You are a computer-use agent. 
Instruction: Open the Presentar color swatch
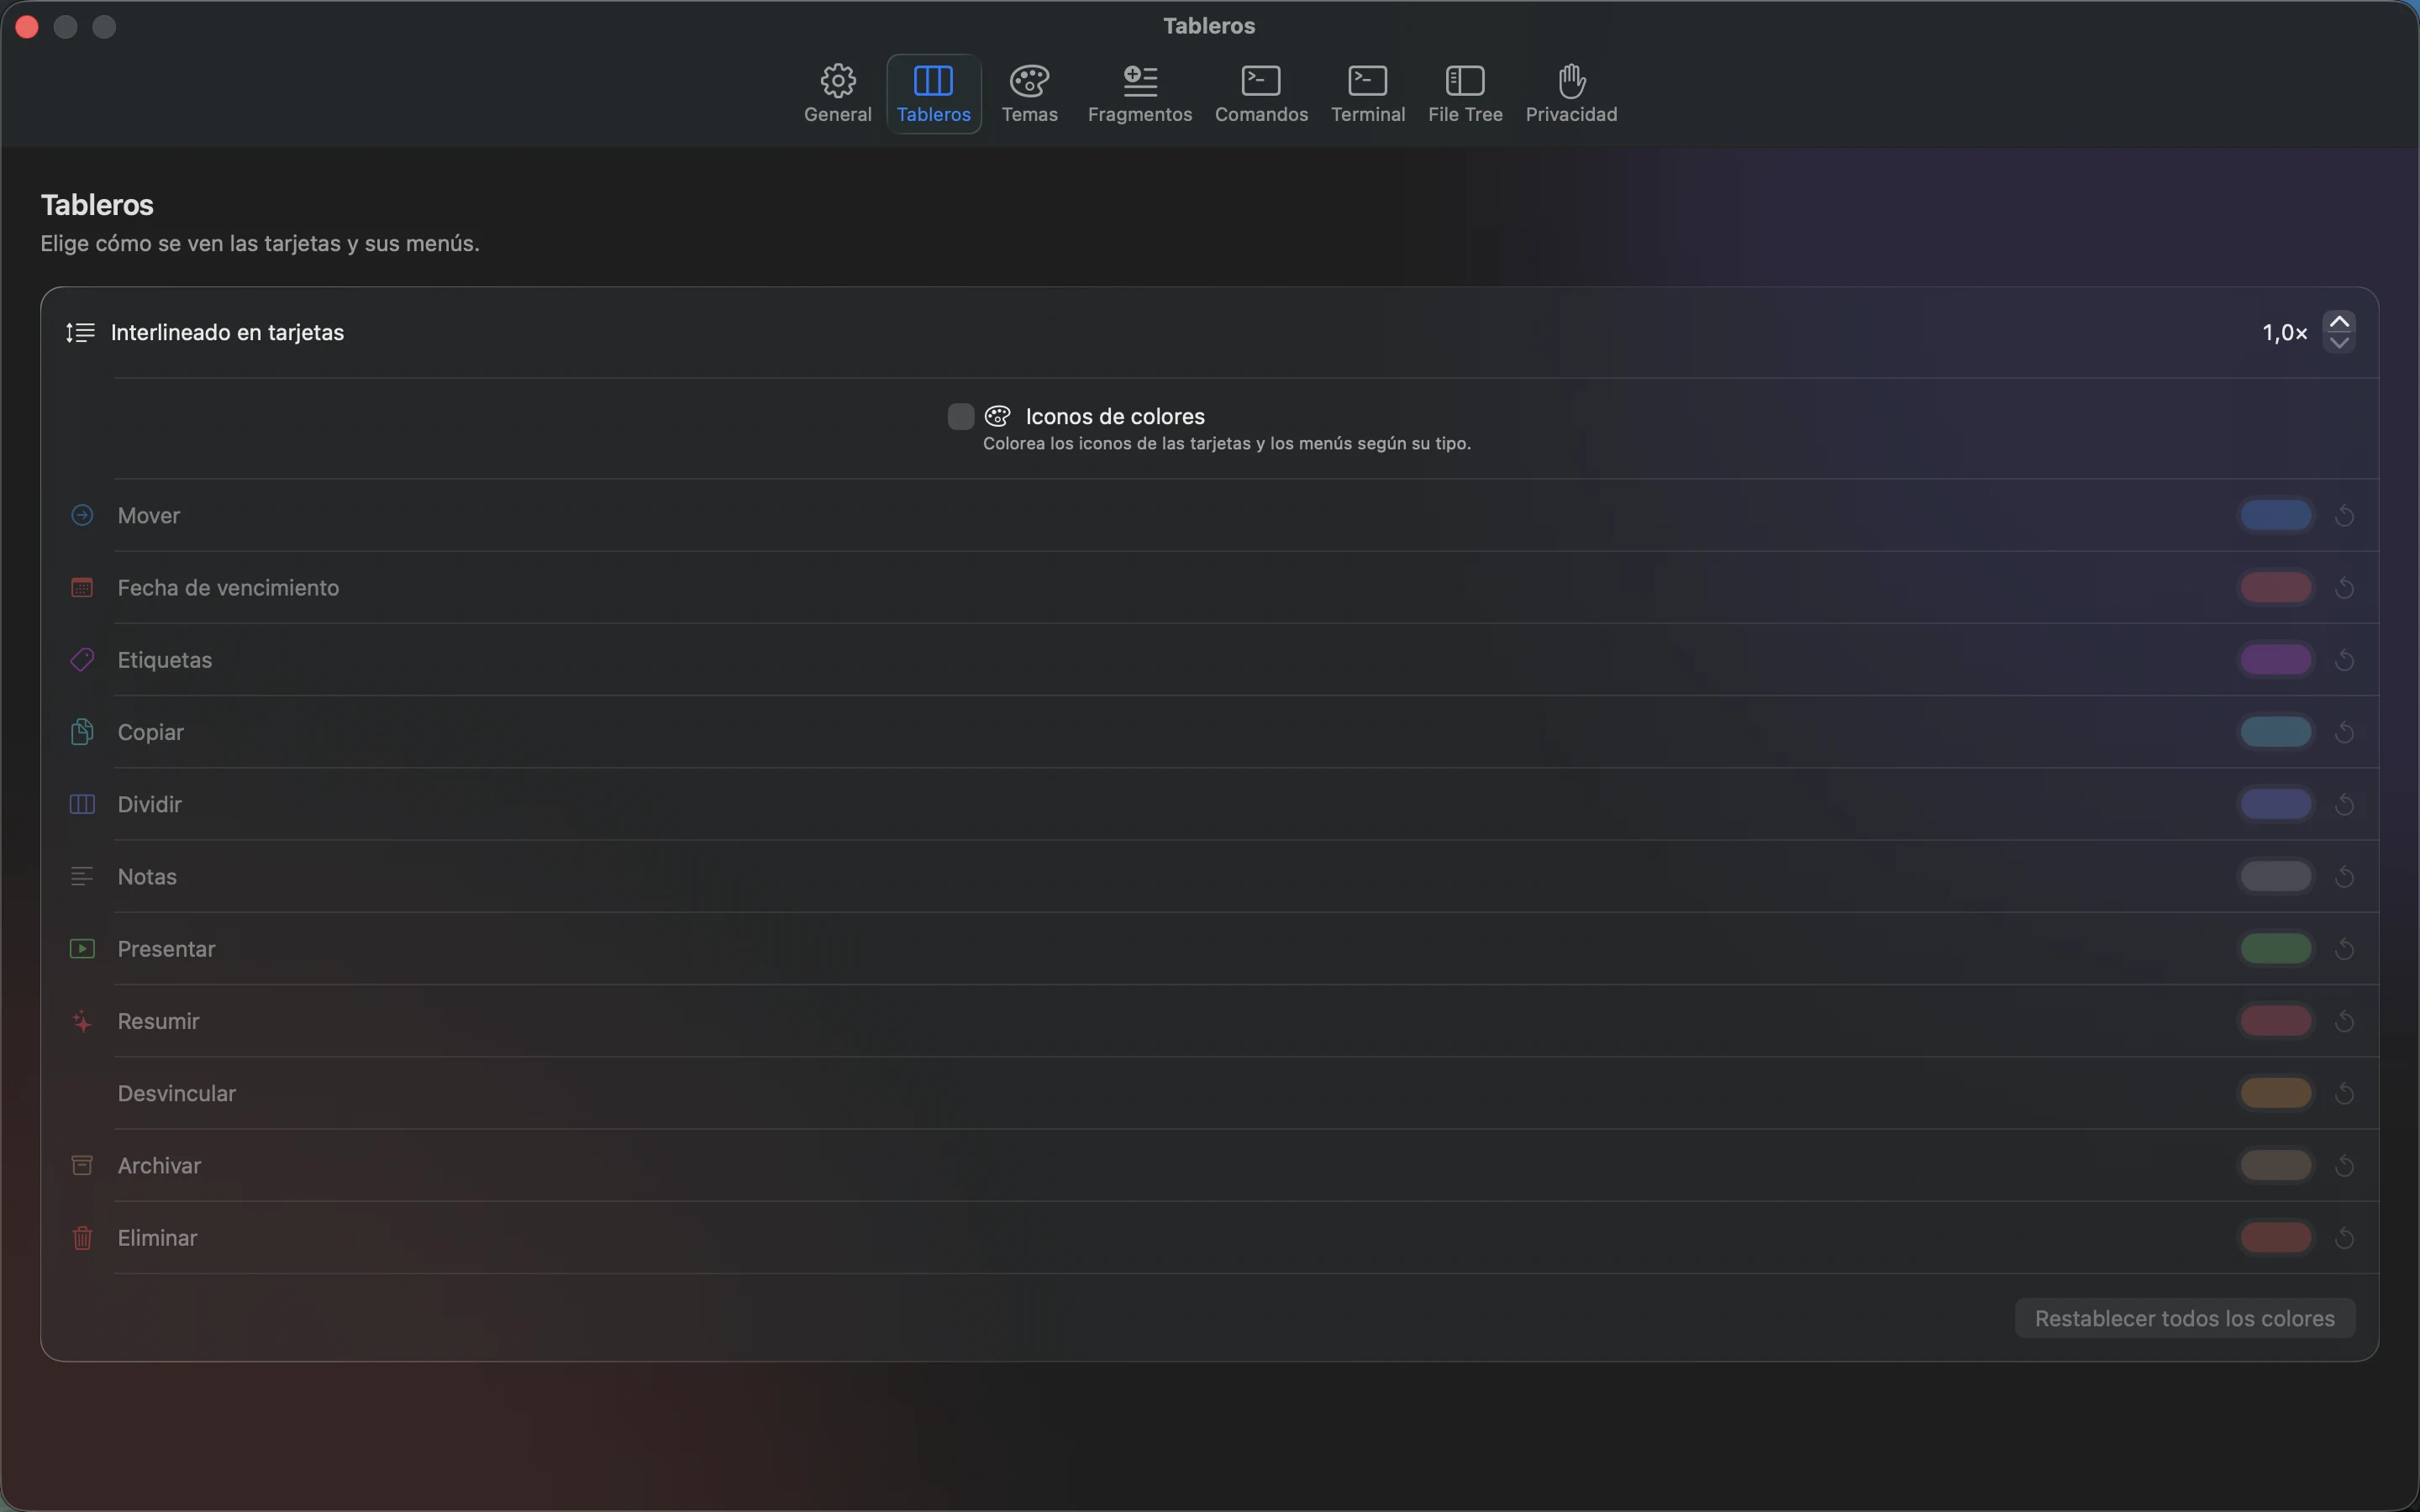[2275, 948]
